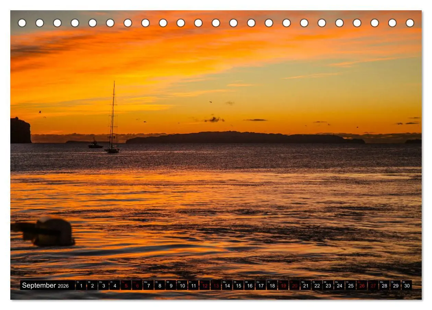The image size is (432, 310).
Task: Click the tall sailboat mast silhouette
Action: pyautogui.click(x=112, y=116)
